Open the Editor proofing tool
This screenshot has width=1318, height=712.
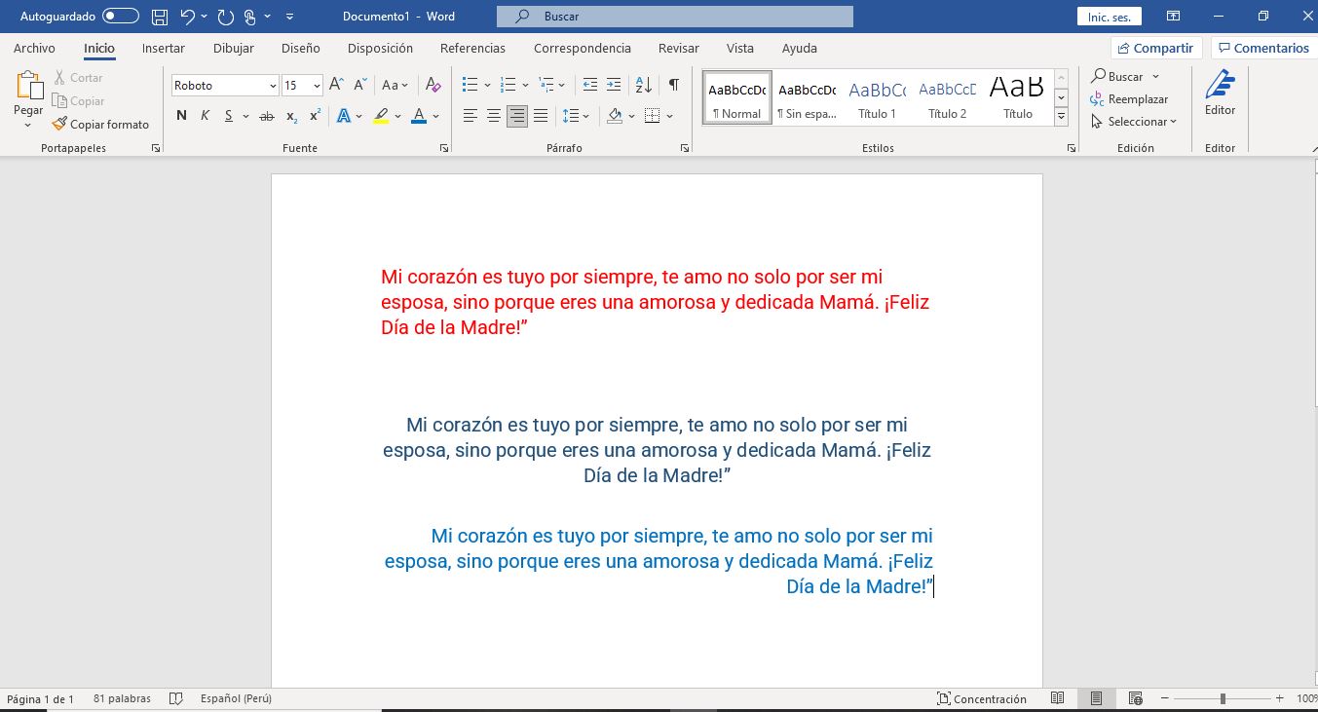pyautogui.click(x=1220, y=94)
